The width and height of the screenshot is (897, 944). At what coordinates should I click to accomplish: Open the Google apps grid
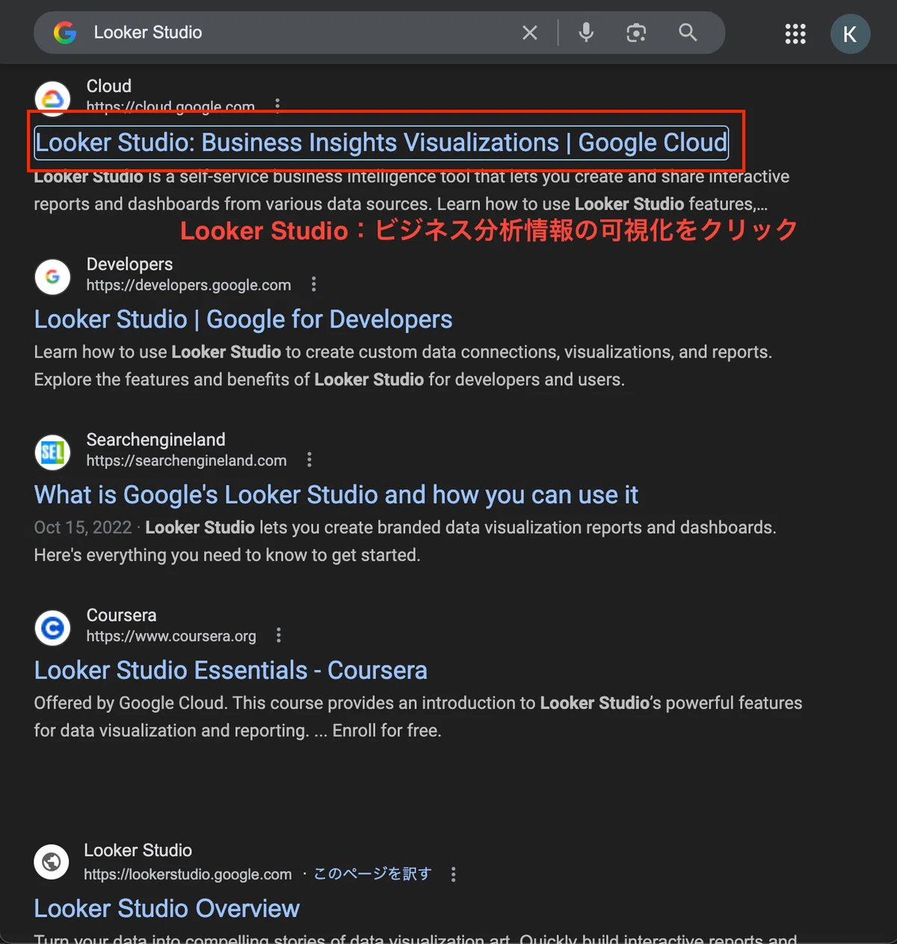point(795,34)
